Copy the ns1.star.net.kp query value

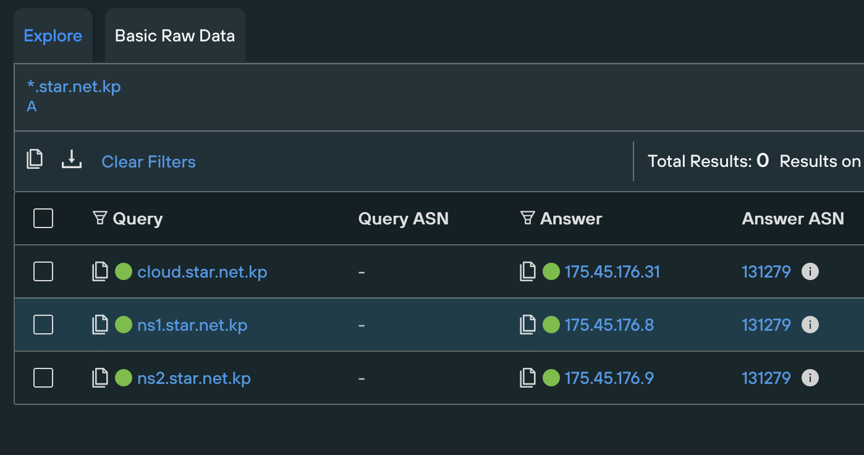click(100, 325)
